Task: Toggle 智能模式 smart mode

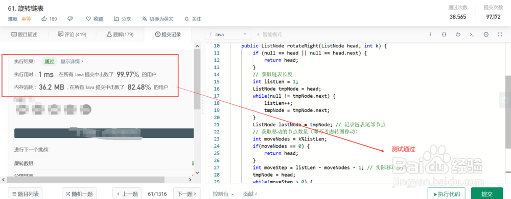Action: coord(269,34)
